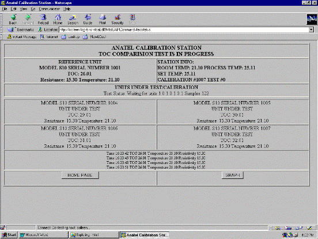Open the View menu
The height and width of the screenshot is (239, 318).
23,9
